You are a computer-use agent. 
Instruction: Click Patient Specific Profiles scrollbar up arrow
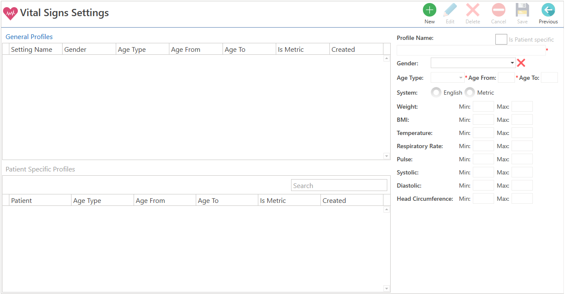(386, 209)
